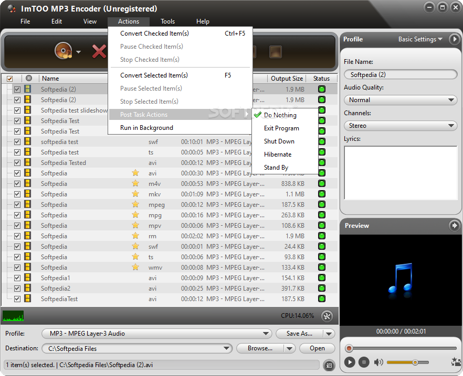The image size is (463, 376).
Task: Click the snapshot icon beside volume
Action: tap(456, 362)
